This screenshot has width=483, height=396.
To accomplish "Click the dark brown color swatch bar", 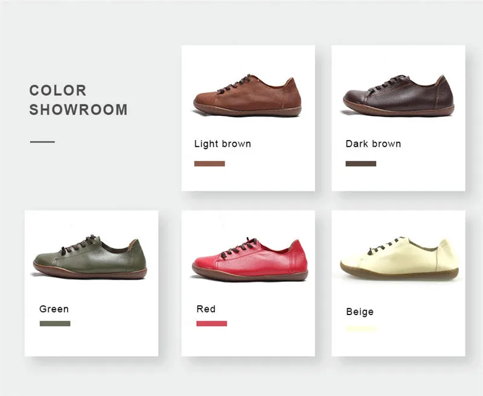I will (x=360, y=164).
